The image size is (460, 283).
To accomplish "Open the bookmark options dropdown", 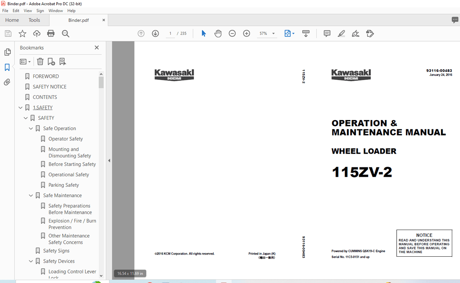I will pyautogui.click(x=25, y=61).
